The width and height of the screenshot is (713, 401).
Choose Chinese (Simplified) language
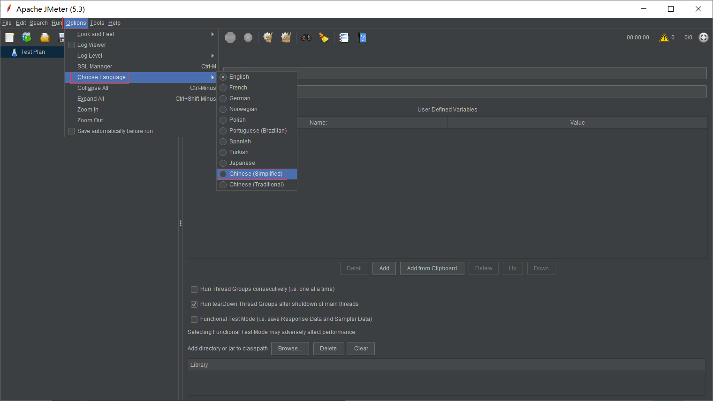point(257,174)
